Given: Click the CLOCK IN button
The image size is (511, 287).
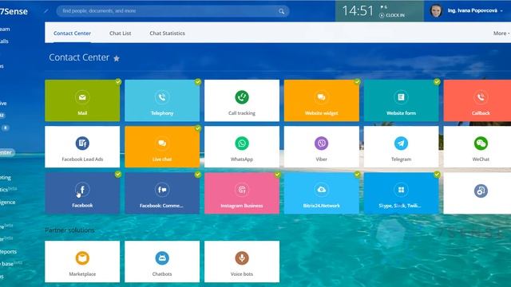Looking at the screenshot, I should (x=392, y=15).
